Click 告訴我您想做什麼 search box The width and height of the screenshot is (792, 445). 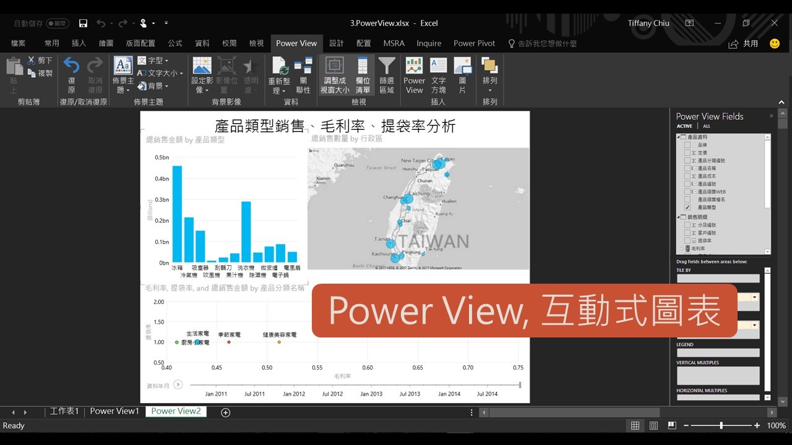point(543,43)
